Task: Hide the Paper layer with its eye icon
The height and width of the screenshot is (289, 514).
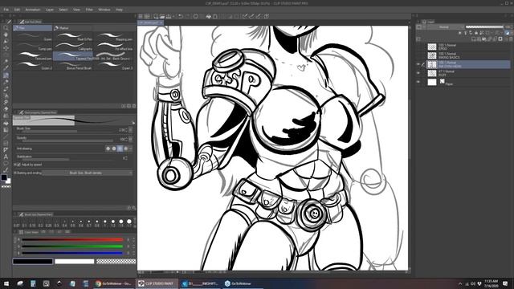Action: point(418,82)
